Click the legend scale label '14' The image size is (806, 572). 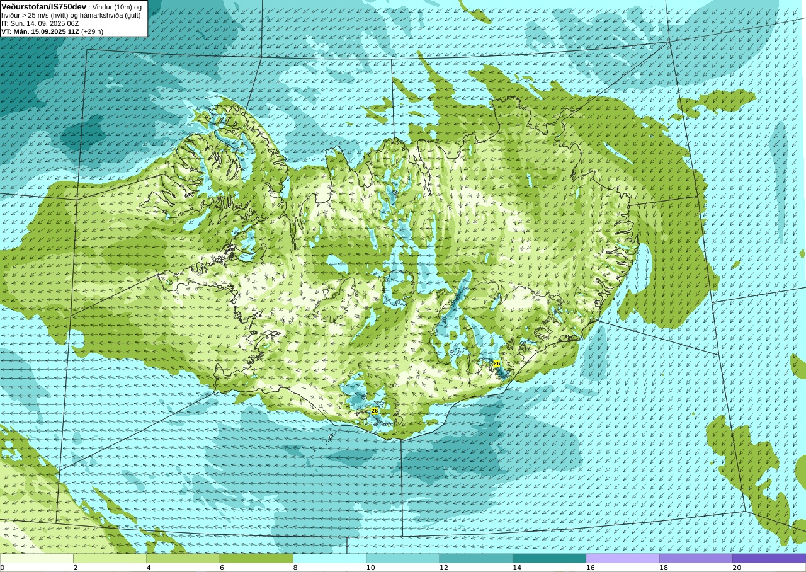[517, 568]
